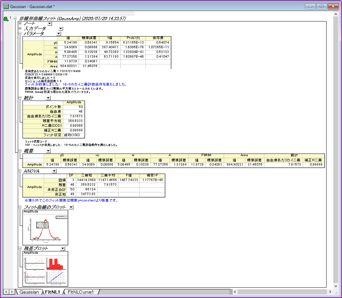Click the previous sheet tab arrow

click(6, 292)
